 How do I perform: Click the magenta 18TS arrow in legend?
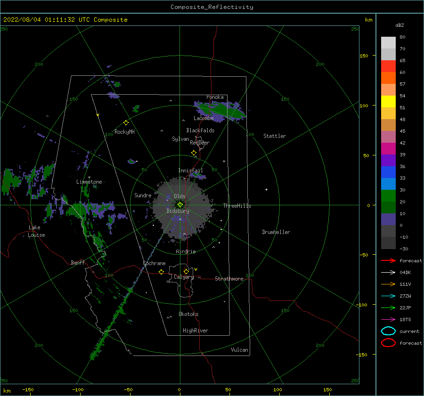tap(388, 320)
